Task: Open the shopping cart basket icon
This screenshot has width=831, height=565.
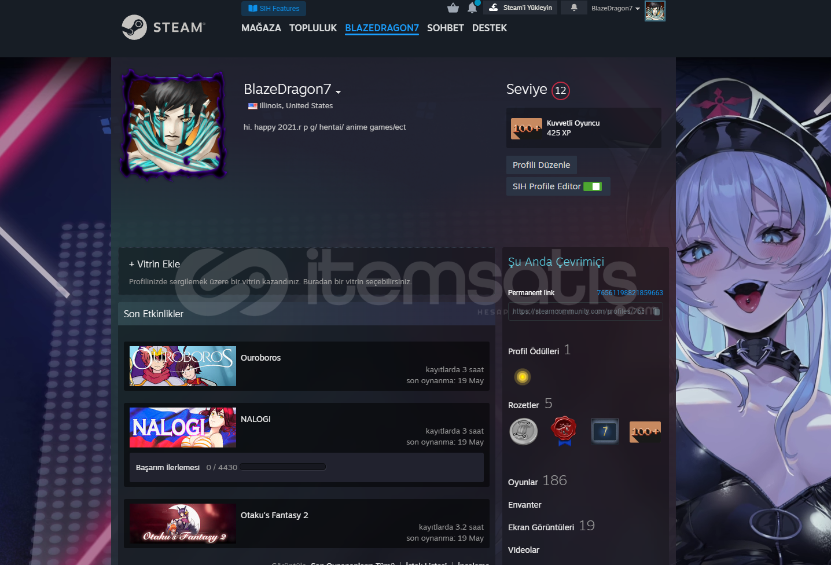Action: pos(453,8)
